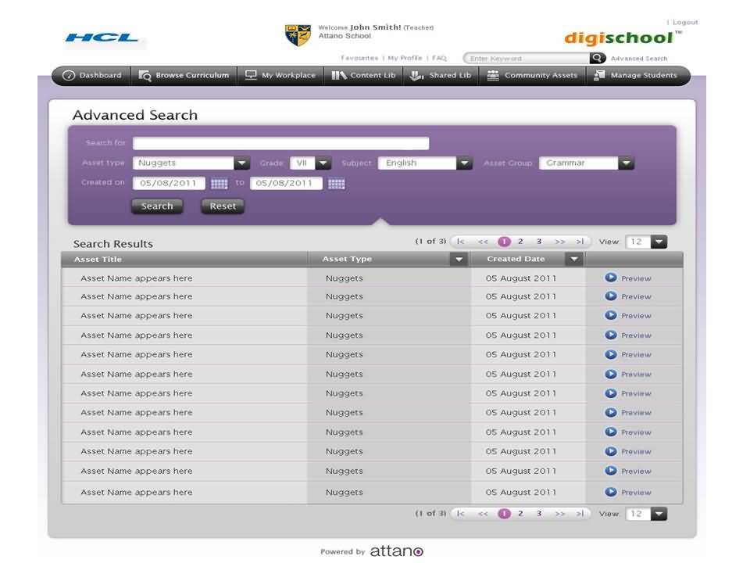Expand the Subject dropdown showing English
This screenshot has width=750, height=563.
point(465,163)
